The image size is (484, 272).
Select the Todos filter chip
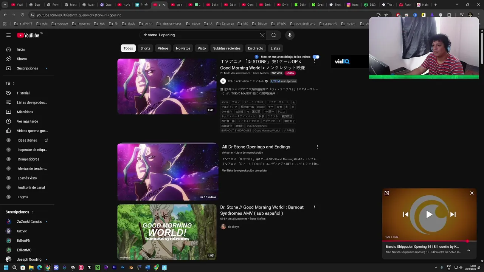pyautogui.click(x=128, y=48)
